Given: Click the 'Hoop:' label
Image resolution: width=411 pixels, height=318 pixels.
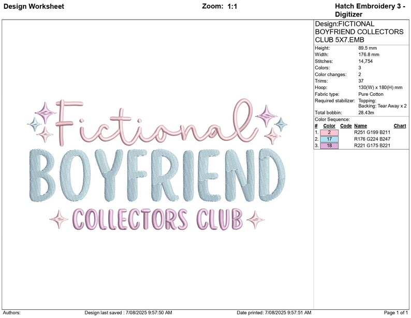Looking at the screenshot, I should [321, 88].
